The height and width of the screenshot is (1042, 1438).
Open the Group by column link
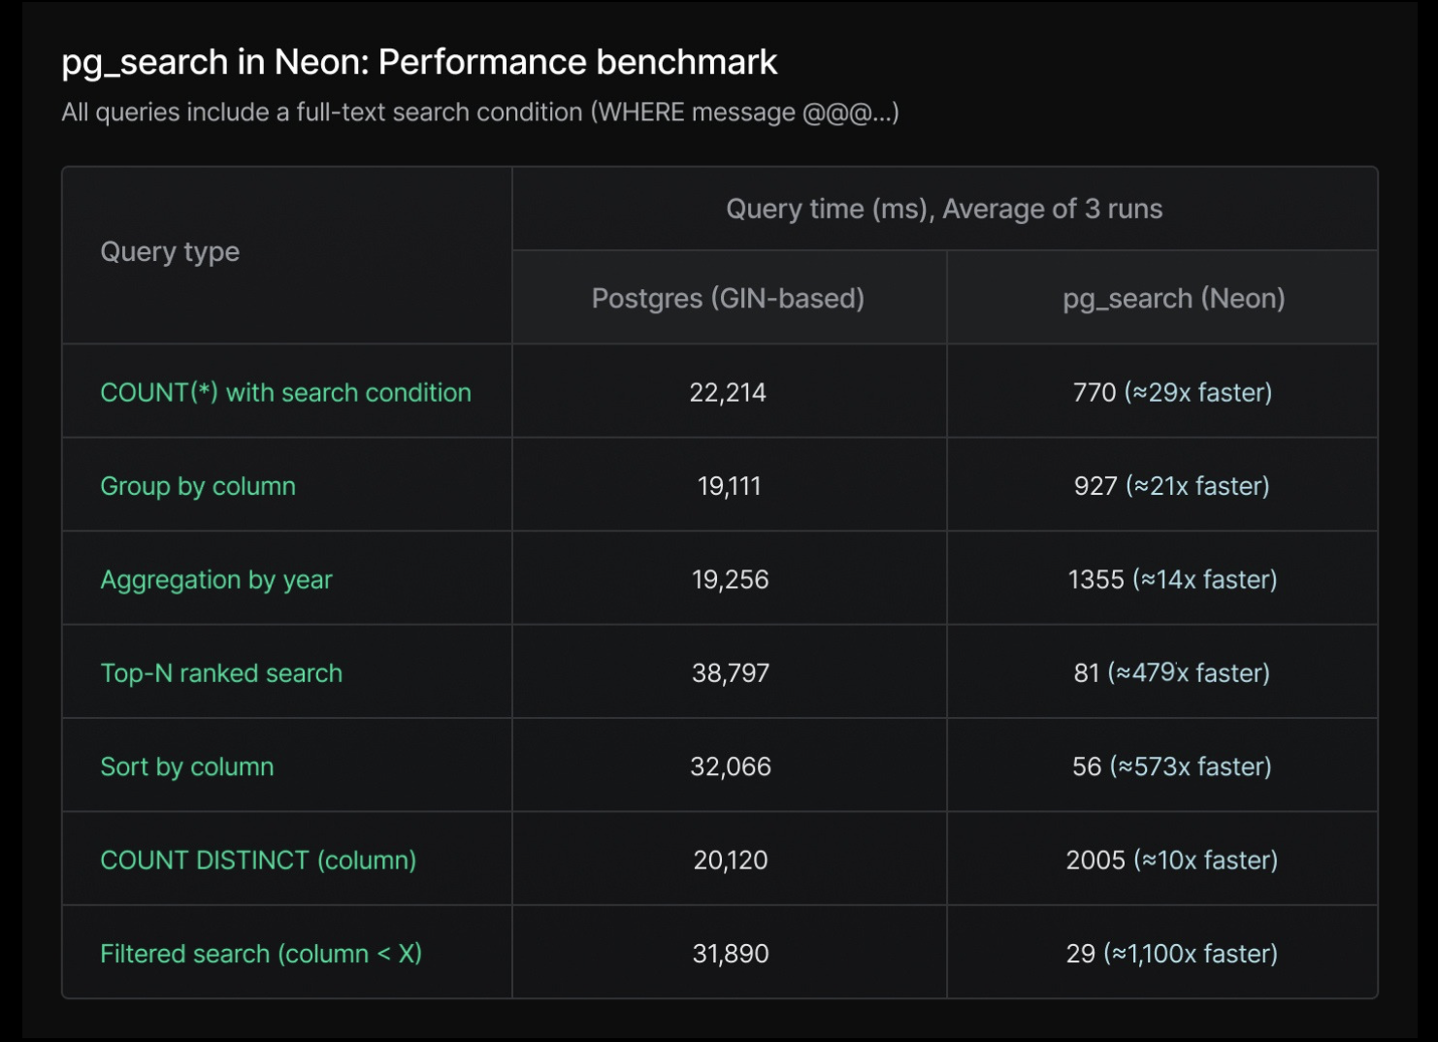click(198, 486)
